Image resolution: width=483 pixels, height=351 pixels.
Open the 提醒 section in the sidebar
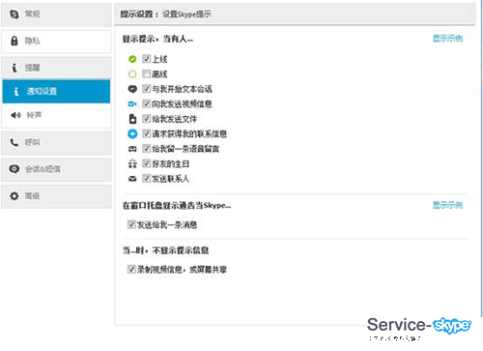click(x=56, y=68)
